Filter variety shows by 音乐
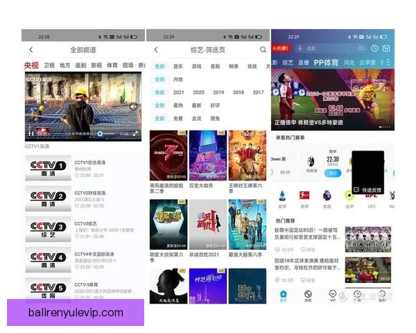 [x=178, y=67]
